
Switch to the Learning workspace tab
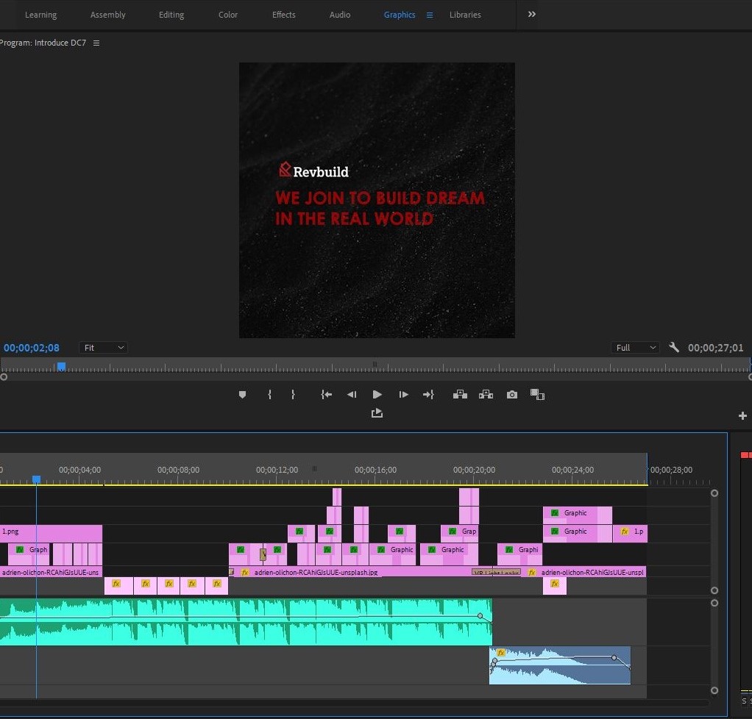[x=40, y=15]
